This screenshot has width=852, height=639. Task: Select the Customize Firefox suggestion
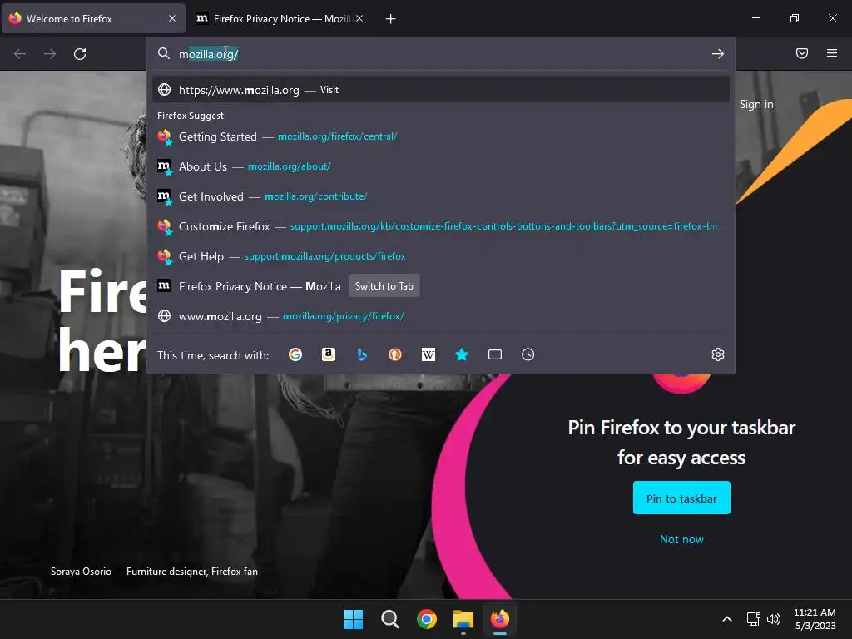coord(441,226)
